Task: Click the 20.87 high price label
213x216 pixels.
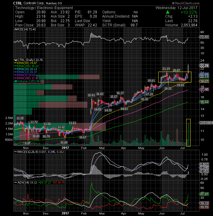Action: (x=176, y=70)
